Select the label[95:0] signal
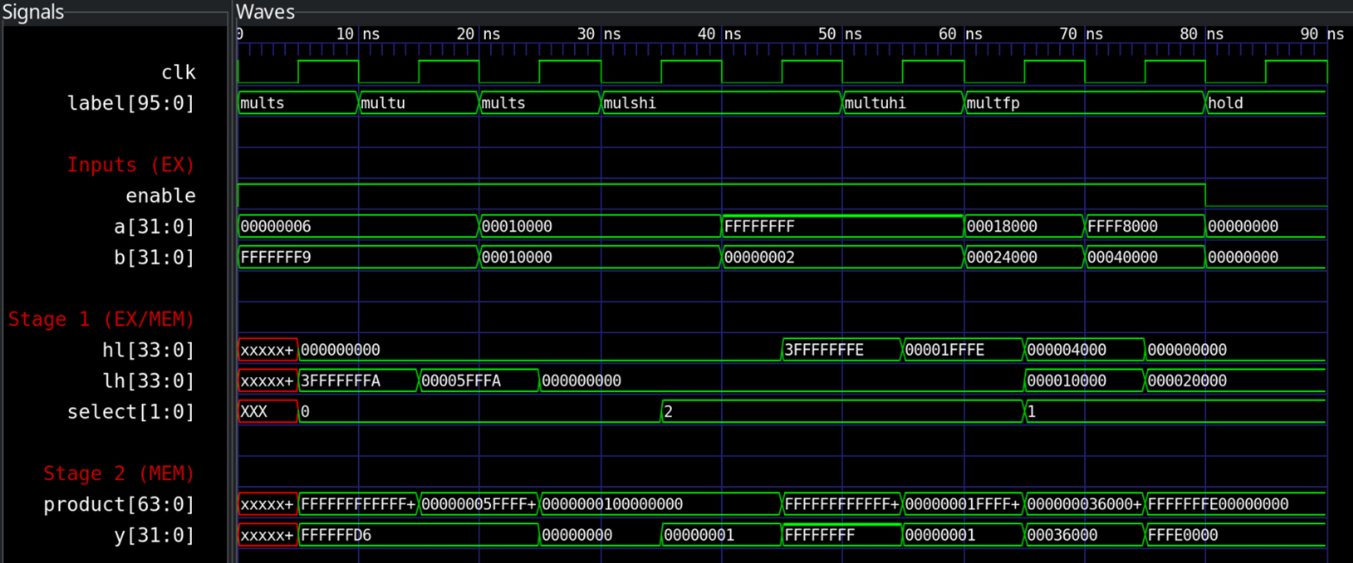Viewport: 1353px width, 563px height. 131,103
